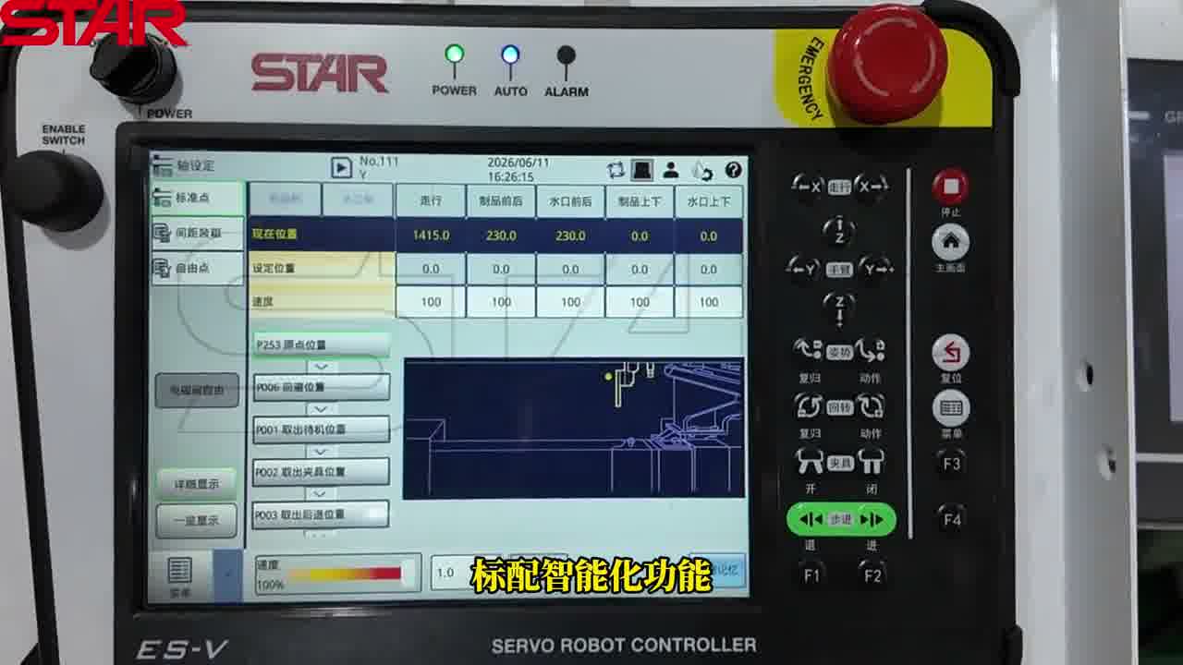The width and height of the screenshot is (1183, 665).
Task: Tap the 一览显示 list display button
Action: [196, 520]
